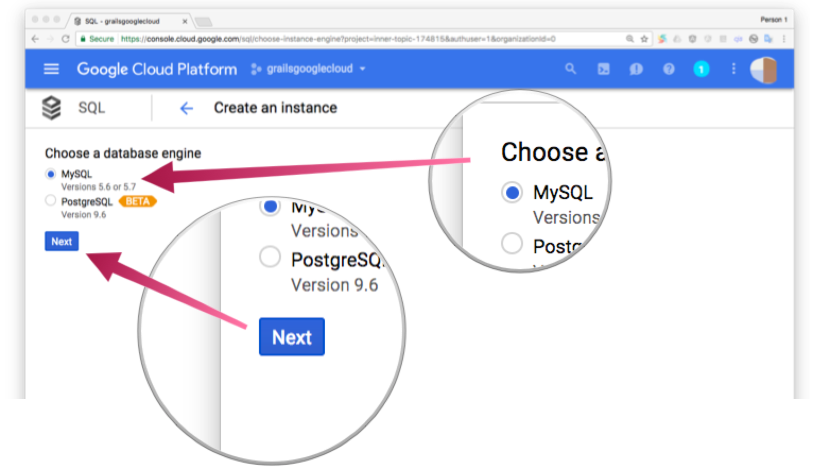
Task: Click the 'Versions 5.6 or 5.7' text
Action: 98,187
